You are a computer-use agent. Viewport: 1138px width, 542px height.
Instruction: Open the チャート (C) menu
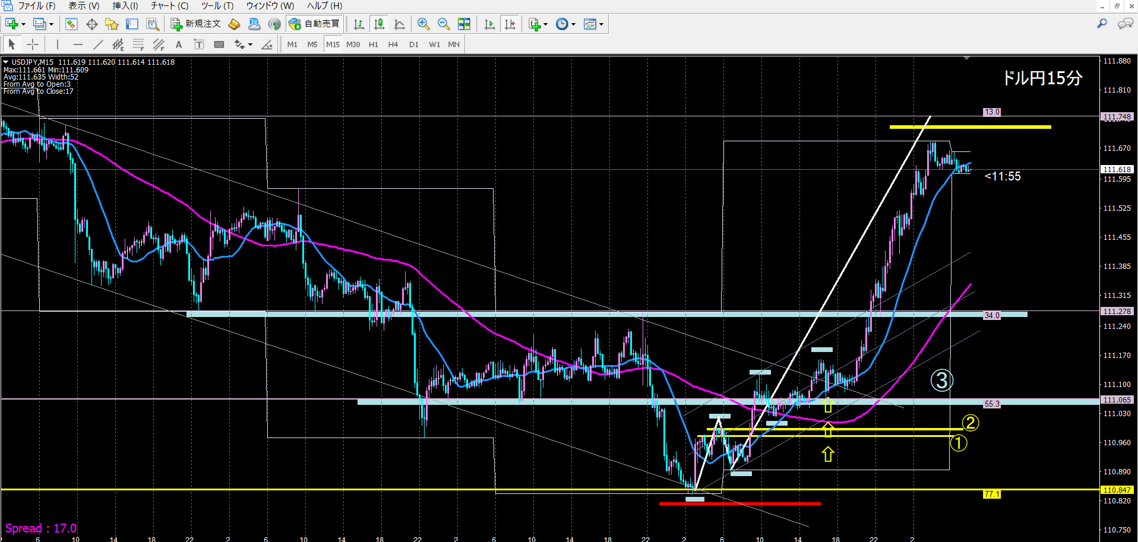pyautogui.click(x=169, y=6)
